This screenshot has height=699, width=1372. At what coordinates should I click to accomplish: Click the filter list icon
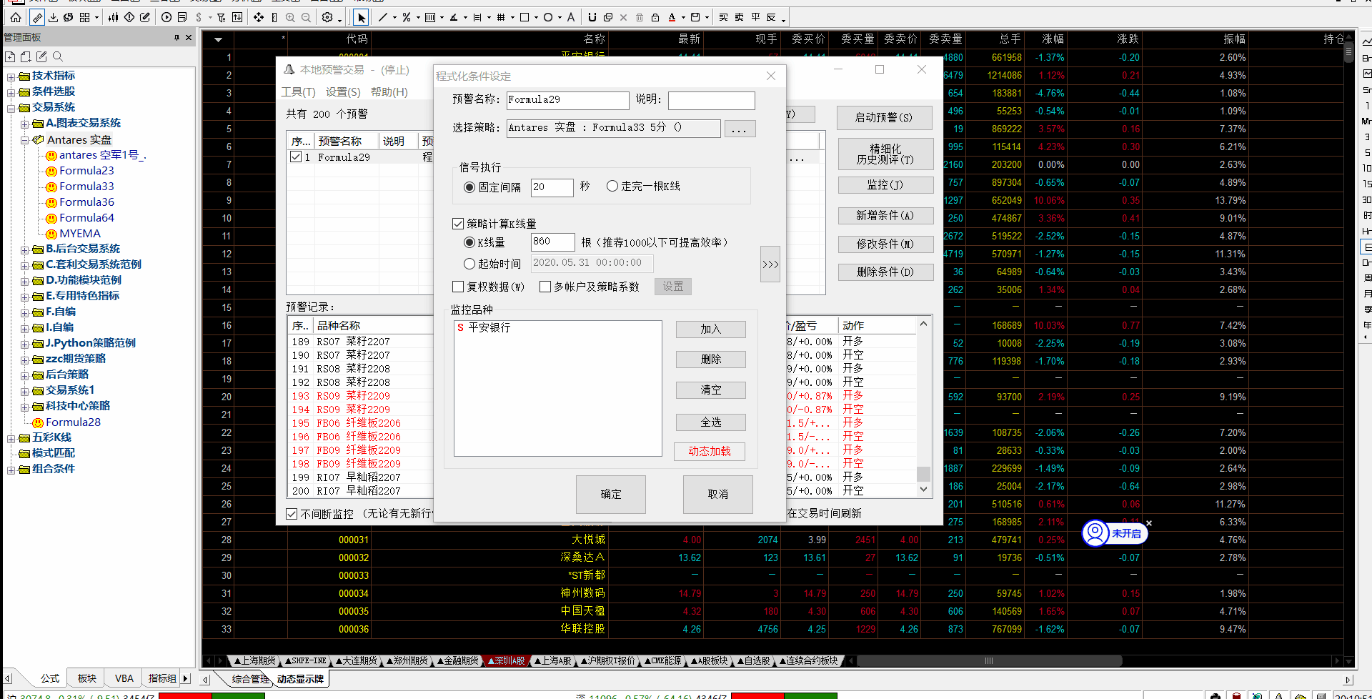pyautogui.click(x=222, y=17)
